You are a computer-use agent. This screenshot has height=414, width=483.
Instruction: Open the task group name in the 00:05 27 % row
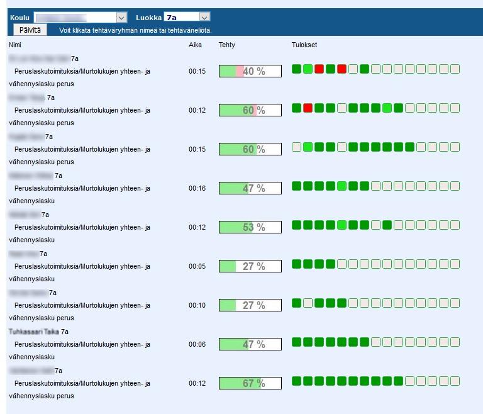click(79, 272)
